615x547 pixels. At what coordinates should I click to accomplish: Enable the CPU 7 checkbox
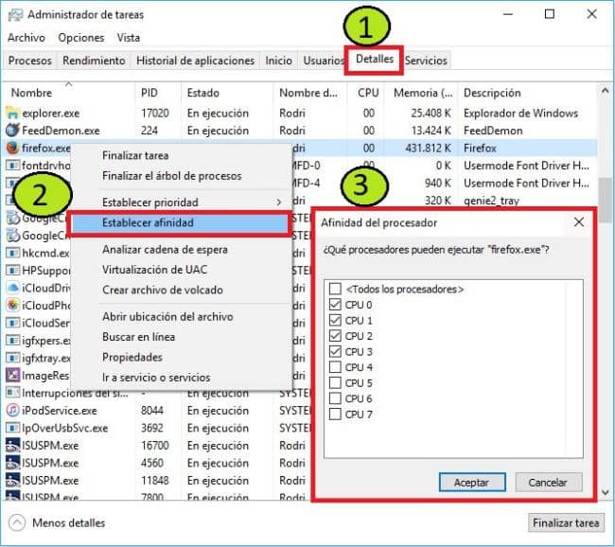[x=335, y=414]
